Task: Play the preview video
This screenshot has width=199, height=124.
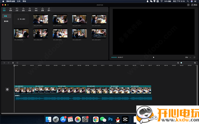Action: pos(154,57)
